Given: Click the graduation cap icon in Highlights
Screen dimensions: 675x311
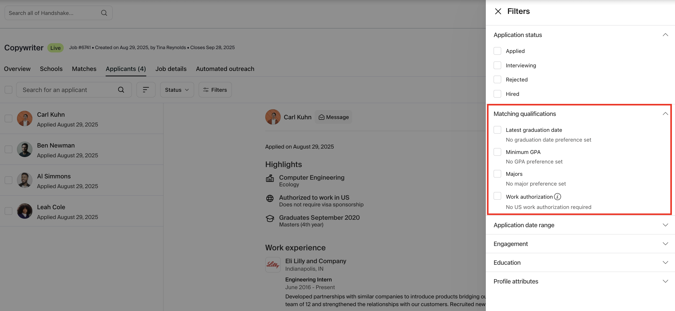Looking at the screenshot, I should pos(270,218).
